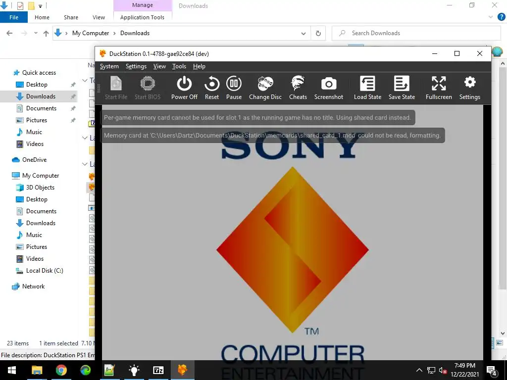Screen dimensions: 507x380
Task: Click the Power Off toolbar icon in DuckStation
Action: tap(184, 88)
